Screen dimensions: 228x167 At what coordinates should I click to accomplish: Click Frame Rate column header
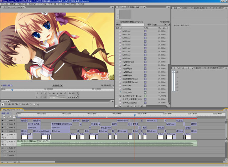point(163,28)
